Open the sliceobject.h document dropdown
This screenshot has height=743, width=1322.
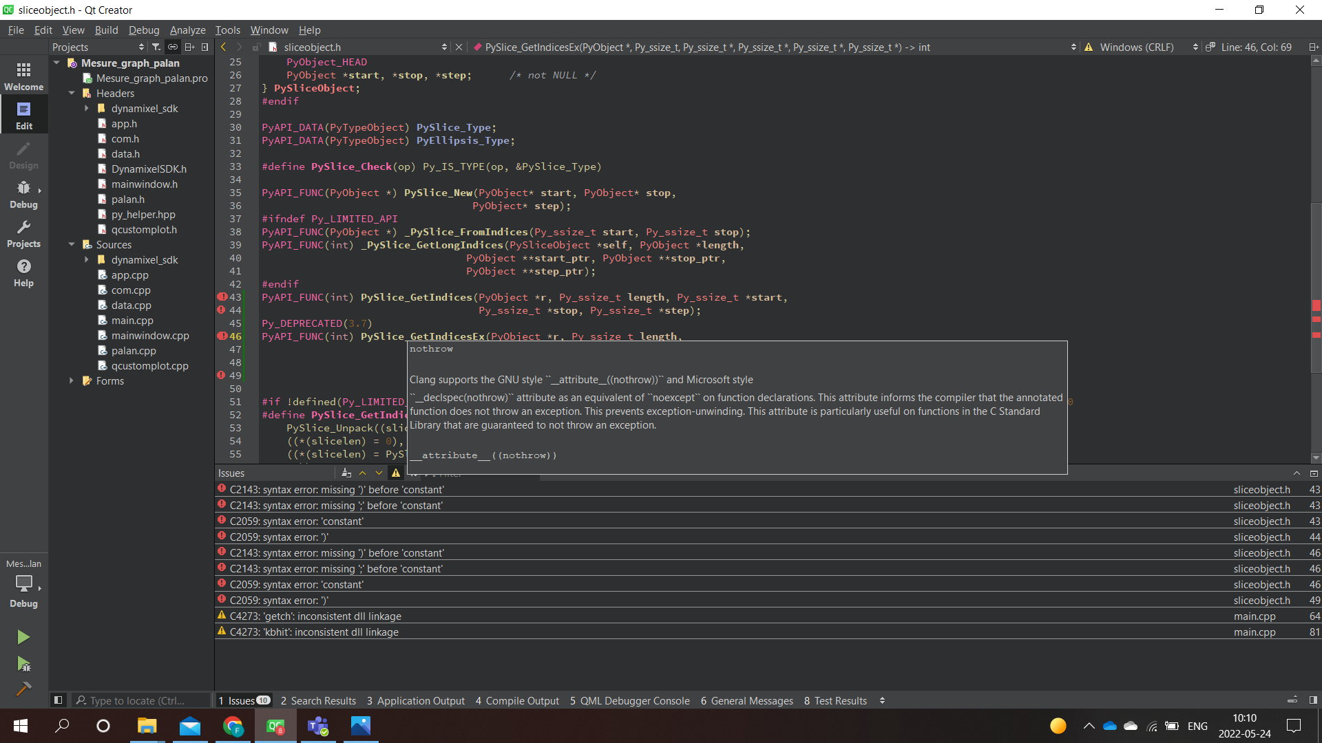[x=443, y=47]
